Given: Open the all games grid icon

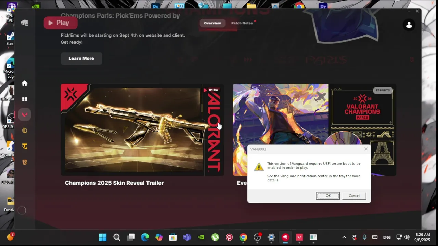Looking at the screenshot, I should 24,99.
